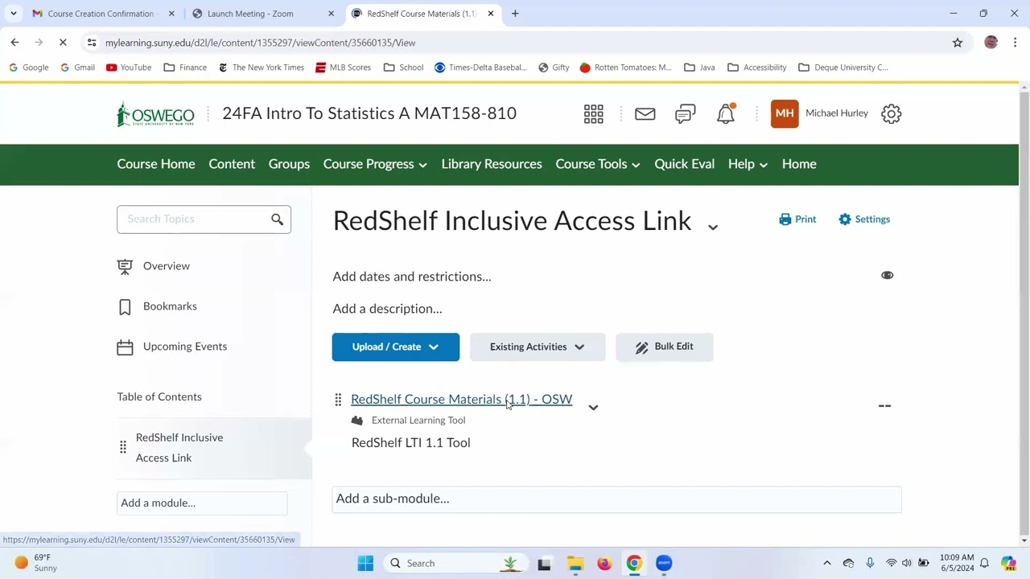1030x579 pixels.
Task: Focus the Search Topics field
Action: 204,219
